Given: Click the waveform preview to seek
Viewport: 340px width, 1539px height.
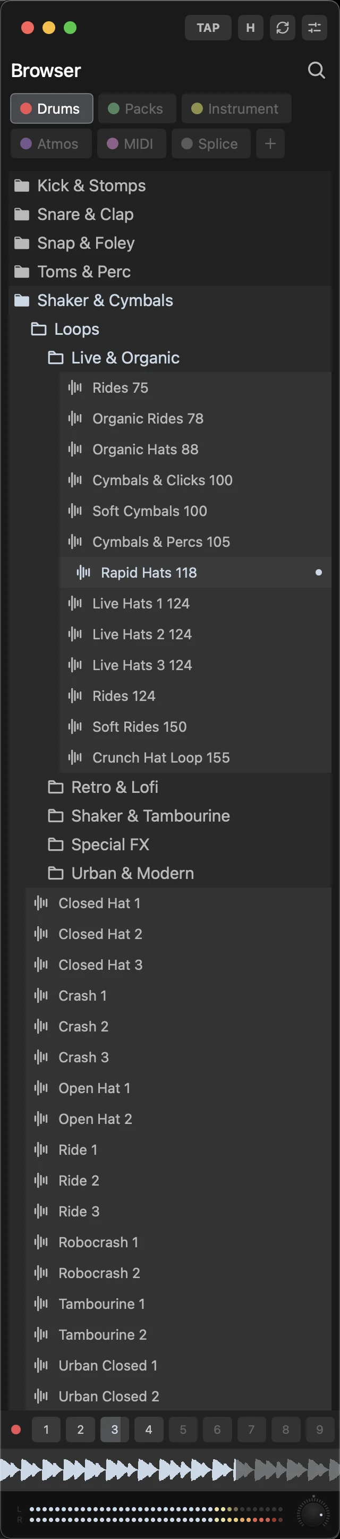Looking at the screenshot, I should (169, 1469).
